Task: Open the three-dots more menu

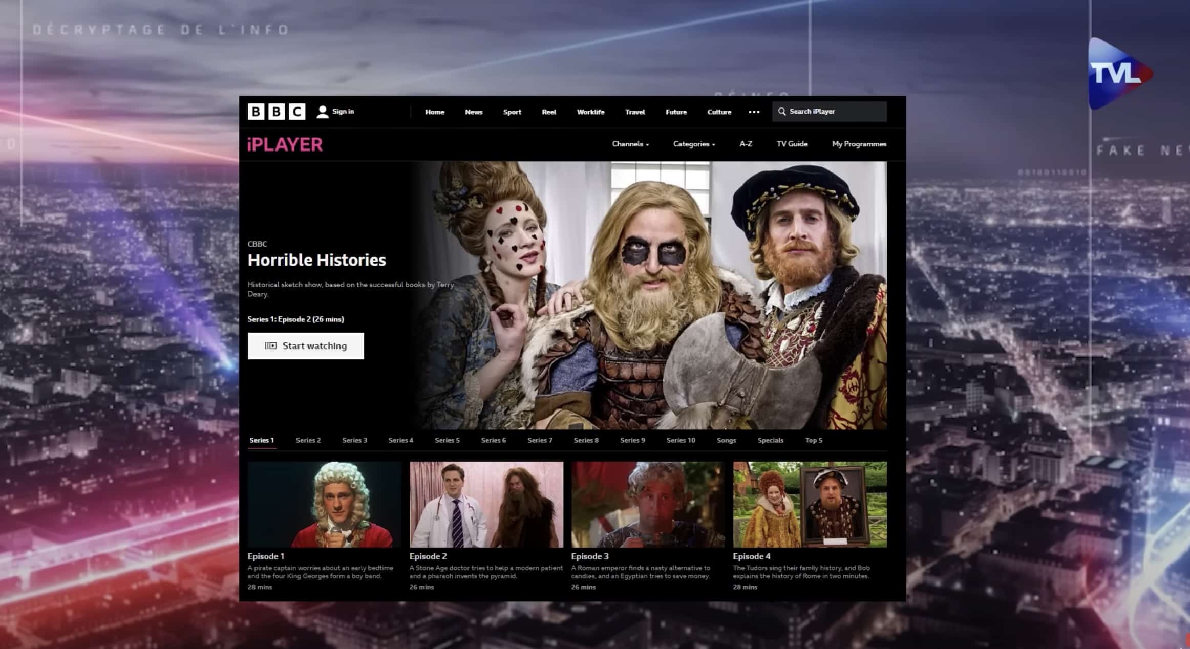Action: [x=754, y=112]
